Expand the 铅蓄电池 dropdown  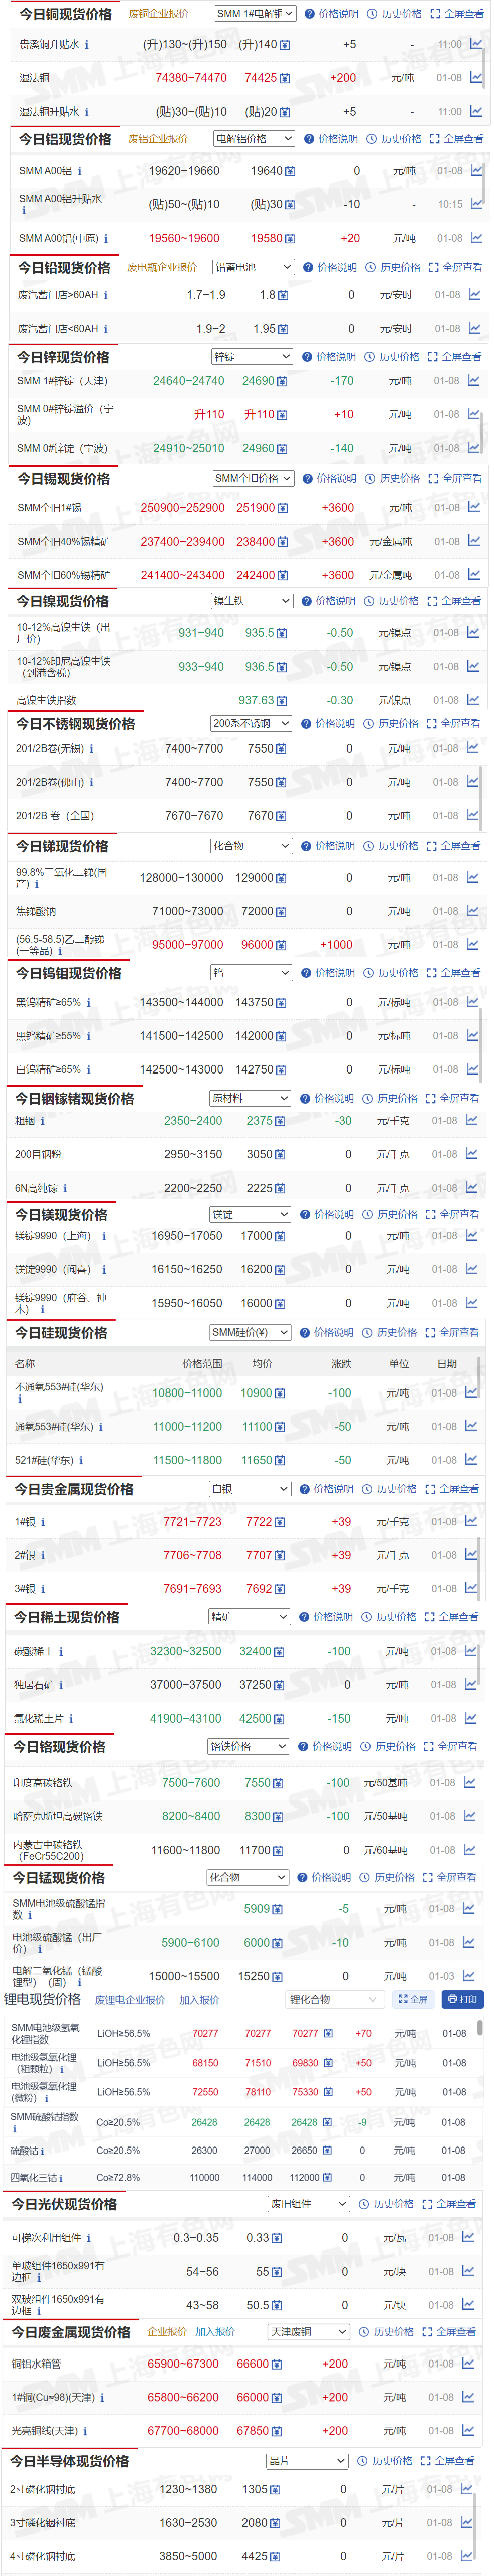(253, 267)
